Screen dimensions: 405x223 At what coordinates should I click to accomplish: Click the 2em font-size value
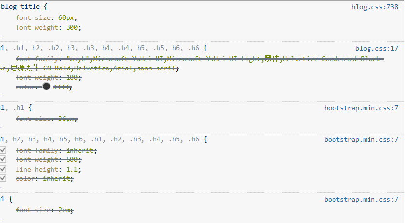(x=64, y=210)
